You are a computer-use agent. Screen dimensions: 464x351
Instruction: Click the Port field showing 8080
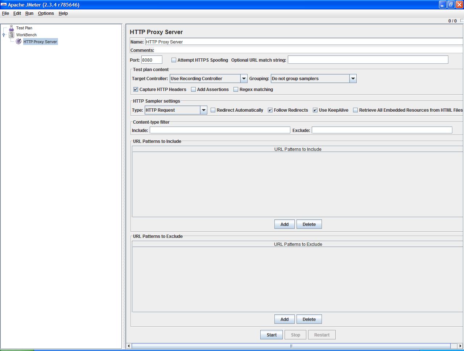click(152, 60)
